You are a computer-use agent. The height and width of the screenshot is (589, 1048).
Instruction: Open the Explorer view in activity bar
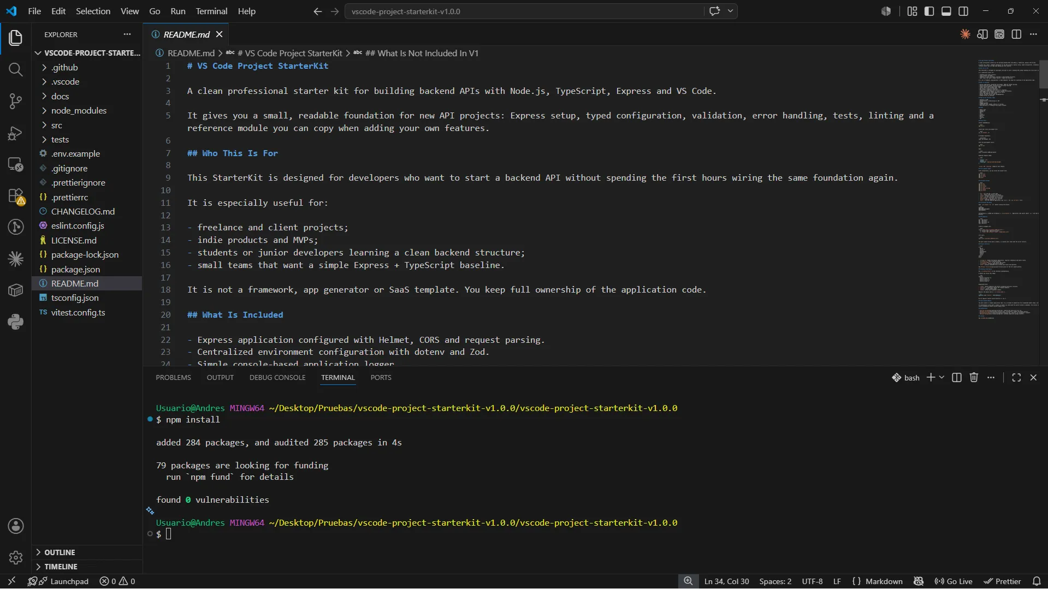point(15,38)
